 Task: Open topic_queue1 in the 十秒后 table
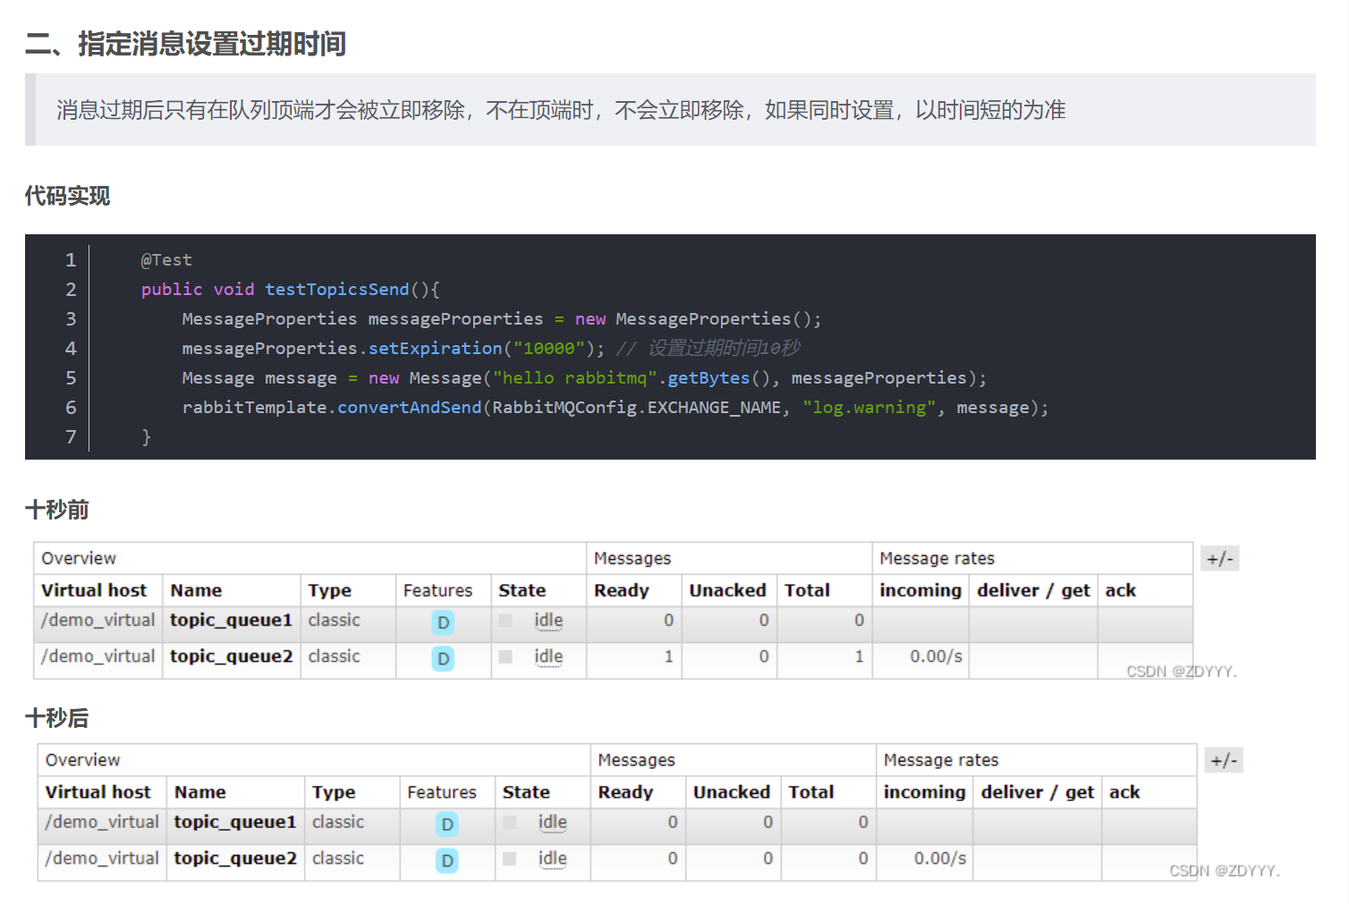point(235,823)
